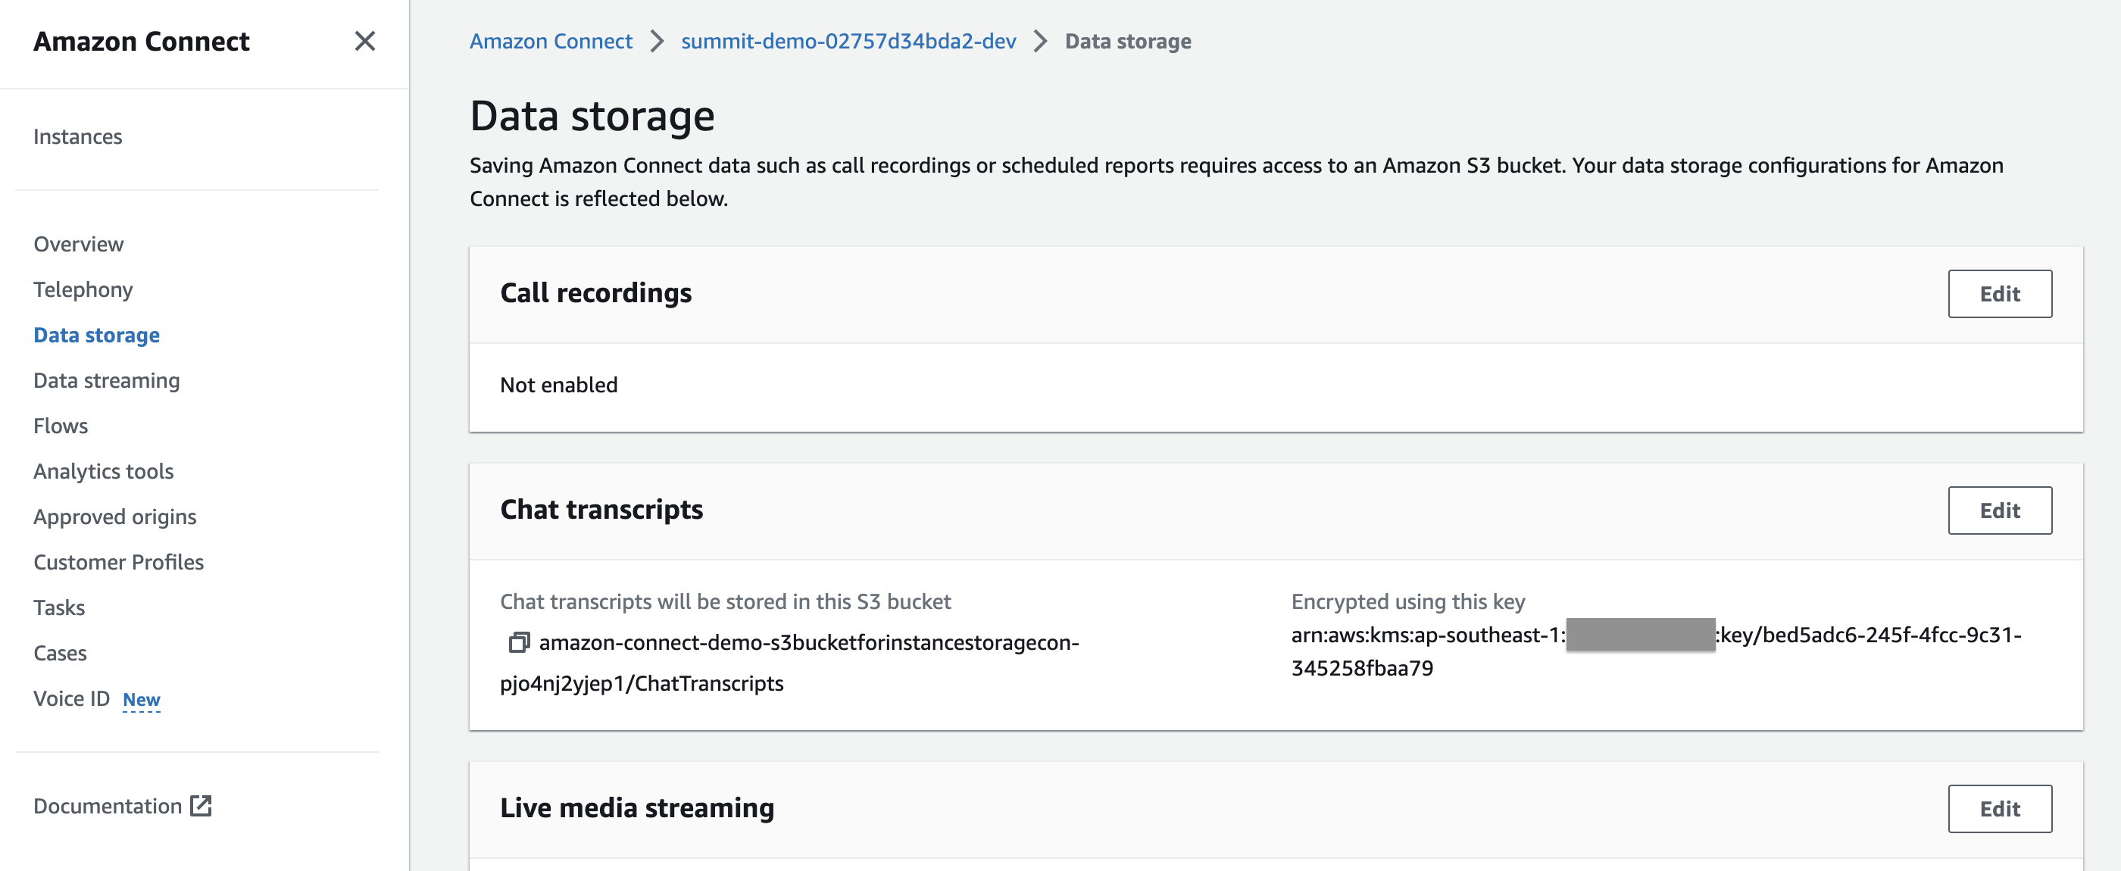Go to Customer Profiles
This screenshot has width=2121, height=871.
click(x=119, y=562)
